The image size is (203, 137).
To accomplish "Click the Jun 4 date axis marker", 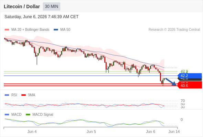I will [32, 132].
